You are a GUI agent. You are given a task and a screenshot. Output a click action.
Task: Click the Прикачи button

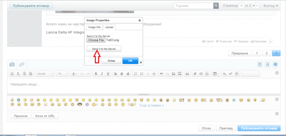tap(21, 116)
